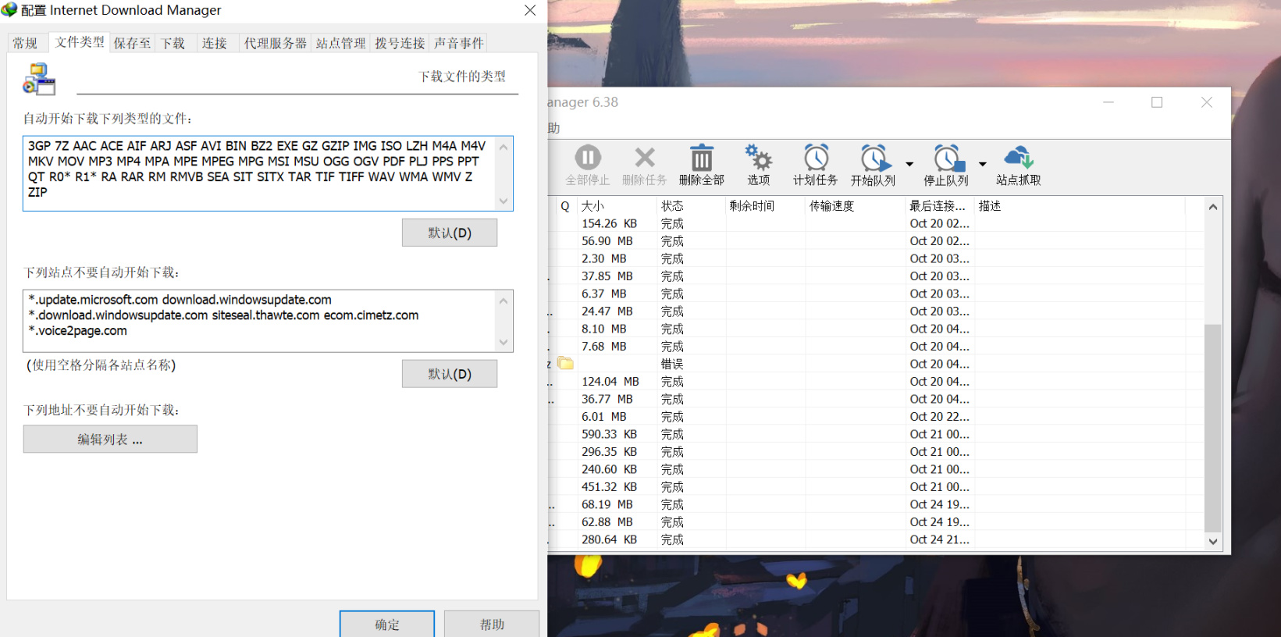The width and height of the screenshot is (1281, 637).
Task: Select the 37.85 MB download entry
Action: click(x=876, y=276)
